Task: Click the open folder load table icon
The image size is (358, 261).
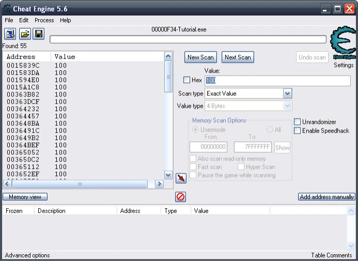Action: (24, 34)
